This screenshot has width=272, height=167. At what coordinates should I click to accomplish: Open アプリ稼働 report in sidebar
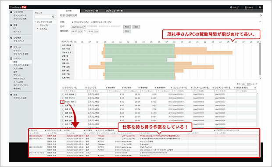click(x=18, y=69)
